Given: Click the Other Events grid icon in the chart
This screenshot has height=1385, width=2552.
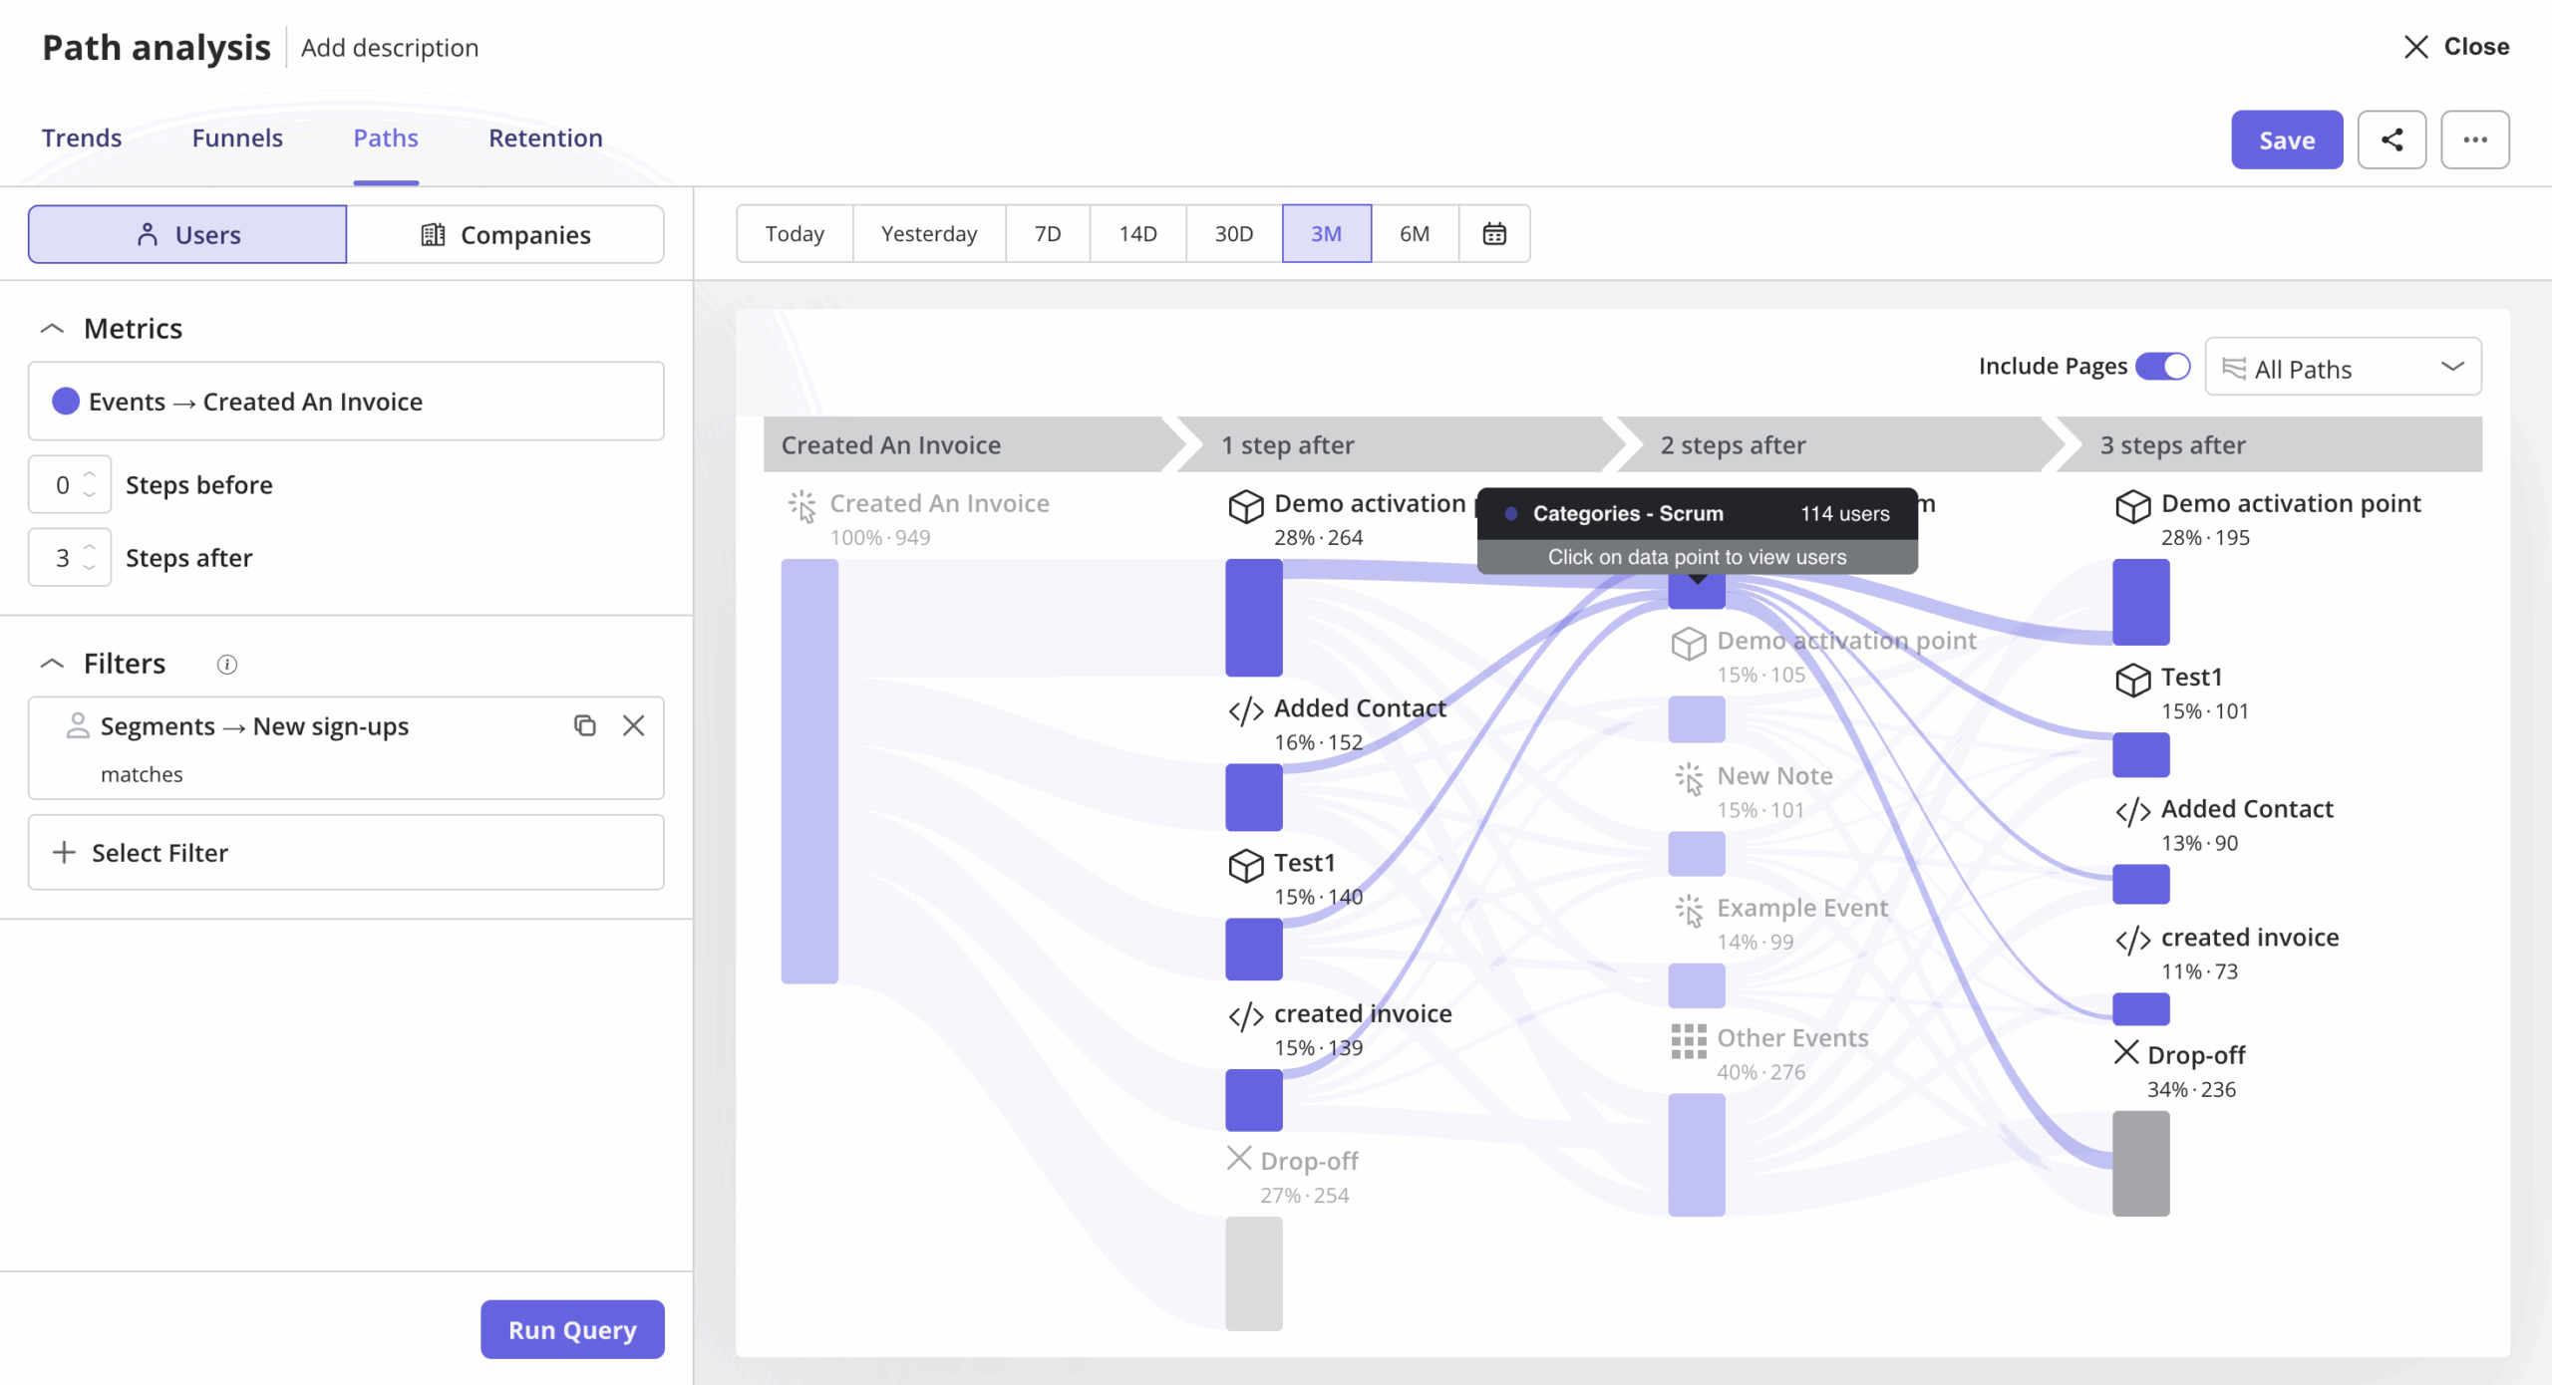Looking at the screenshot, I should [1688, 1040].
